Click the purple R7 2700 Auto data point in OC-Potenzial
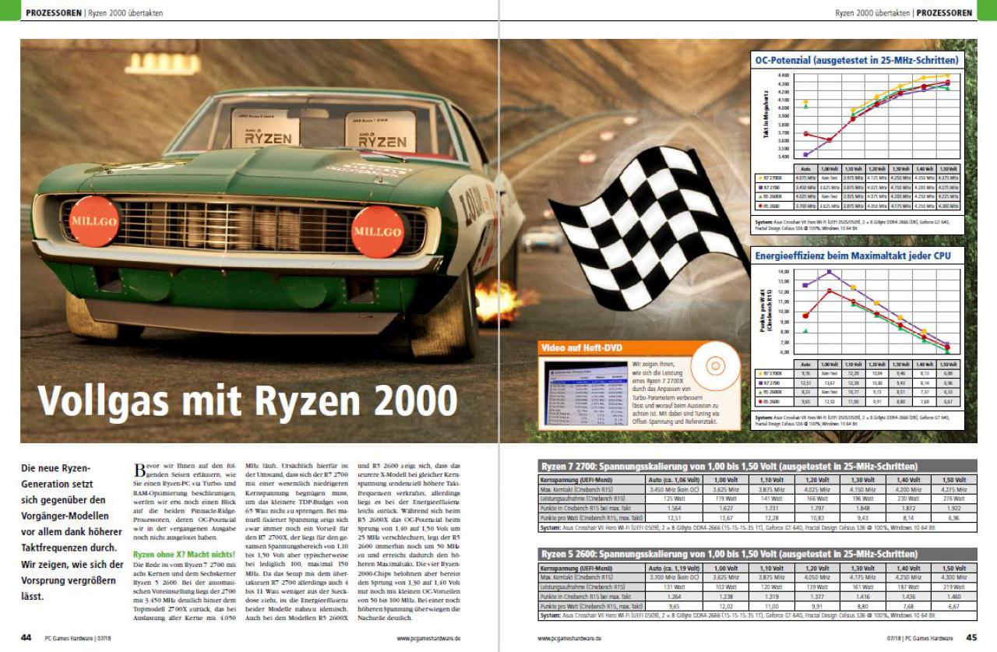Viewport: 997px width, 652px height. point(806,154)
